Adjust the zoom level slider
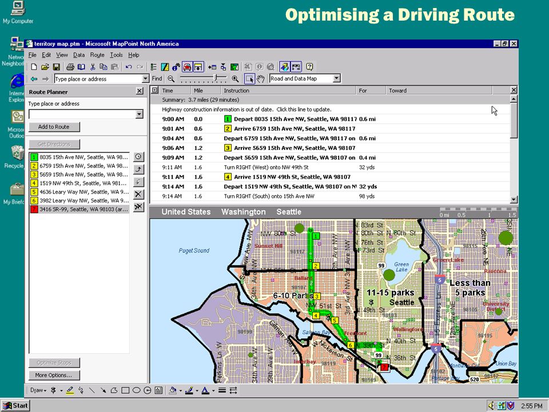Viewport: 549px width, 412px height. (203, 78)
